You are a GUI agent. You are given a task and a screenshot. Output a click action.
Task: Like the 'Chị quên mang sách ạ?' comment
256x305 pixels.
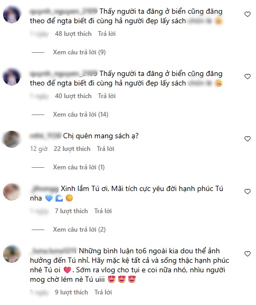pos(247,139)
